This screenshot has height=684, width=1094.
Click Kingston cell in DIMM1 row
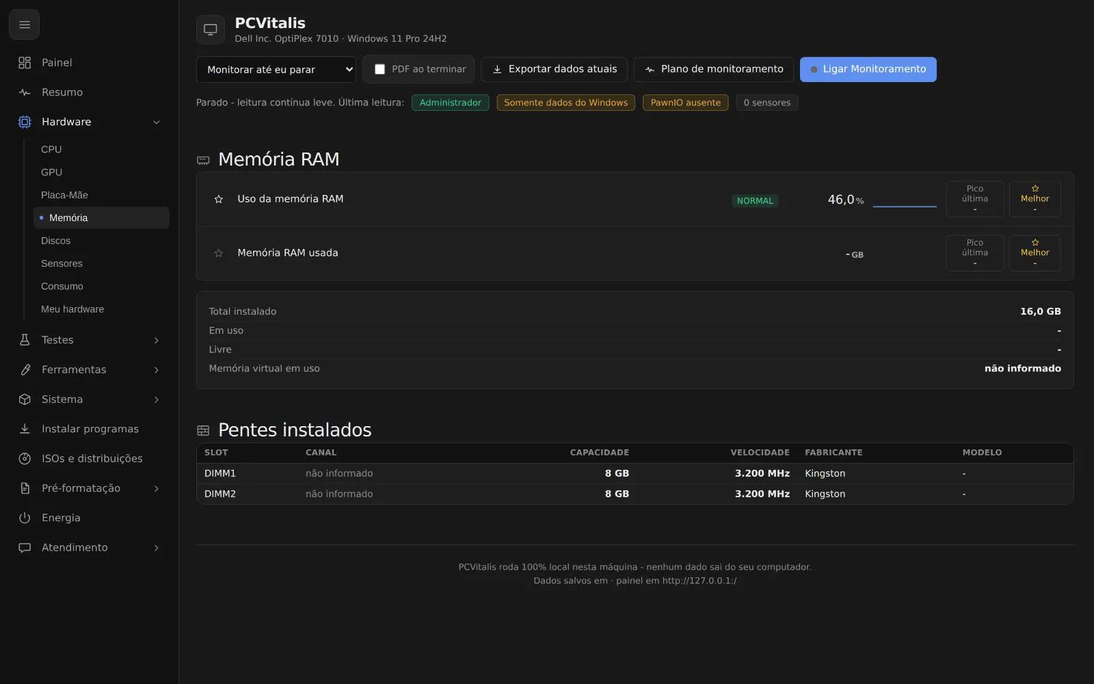pos(825,473)
